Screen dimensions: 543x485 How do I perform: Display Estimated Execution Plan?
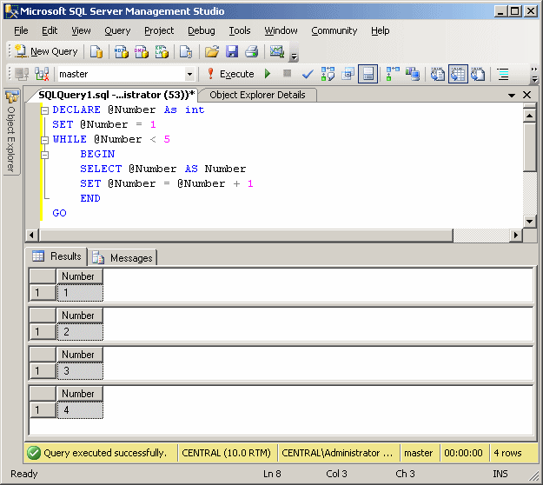coord(328,74)
